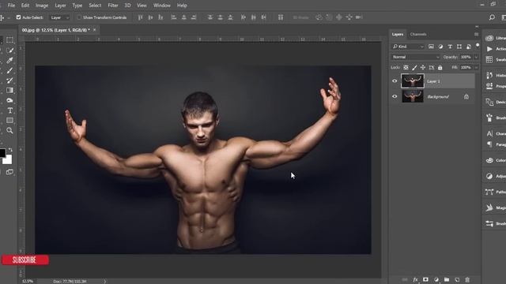Open the History panel button
Viewport: 506px width, 284px height.
496,76
